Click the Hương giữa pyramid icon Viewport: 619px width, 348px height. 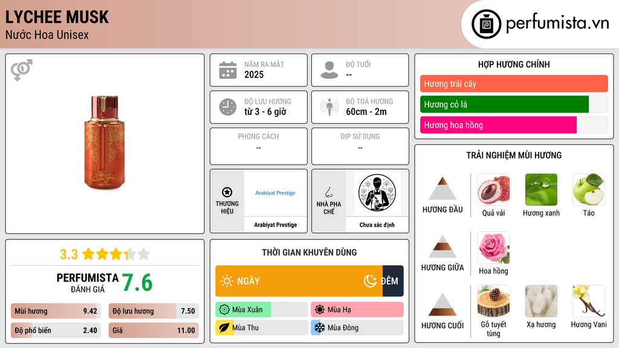[442, 246]
